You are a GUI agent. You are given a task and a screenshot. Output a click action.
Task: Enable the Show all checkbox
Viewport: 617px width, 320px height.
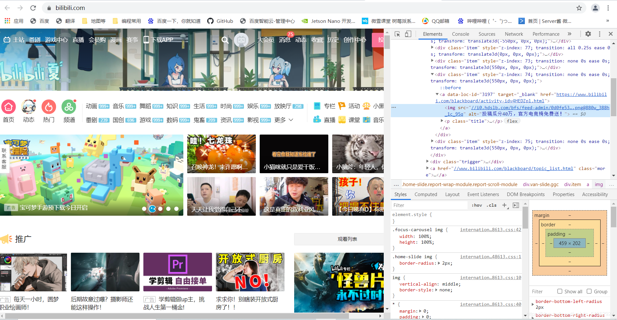click(560, 291)
